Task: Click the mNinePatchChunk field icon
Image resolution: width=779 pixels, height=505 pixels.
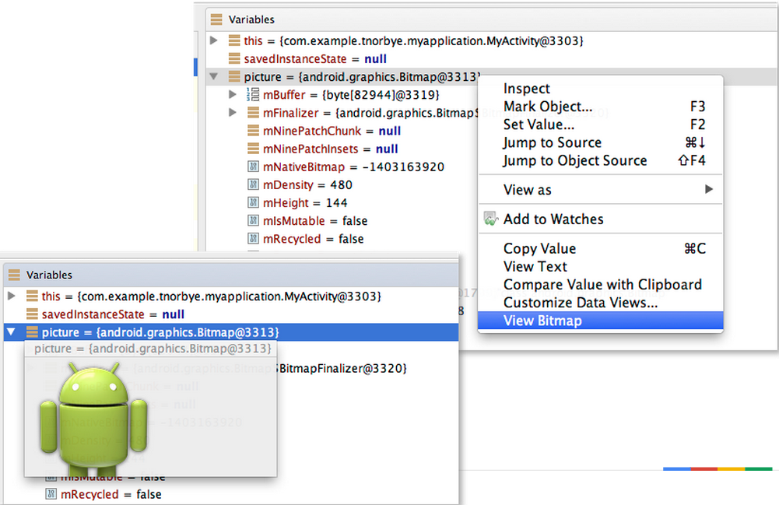Action: click(253, 131)
